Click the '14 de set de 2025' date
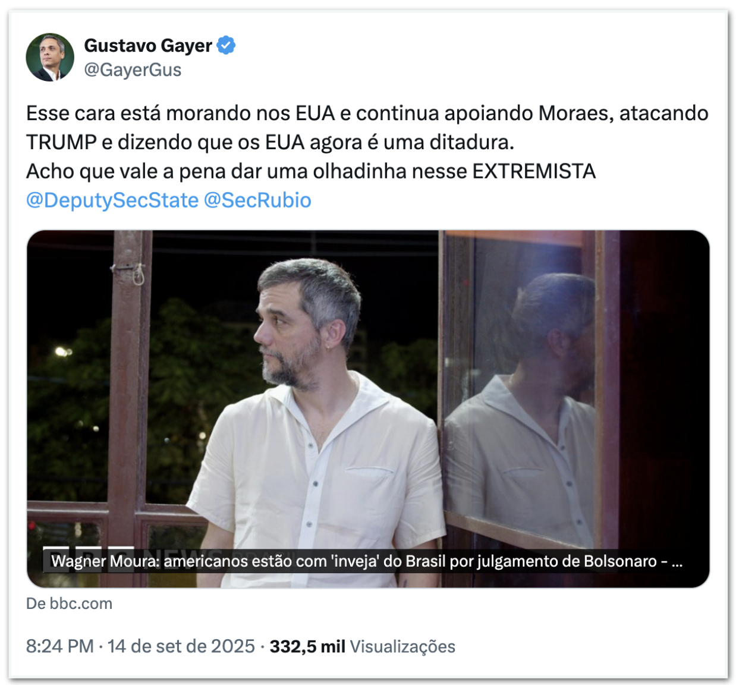This screenshot has width=736, height=685. (x=181, y=646)
